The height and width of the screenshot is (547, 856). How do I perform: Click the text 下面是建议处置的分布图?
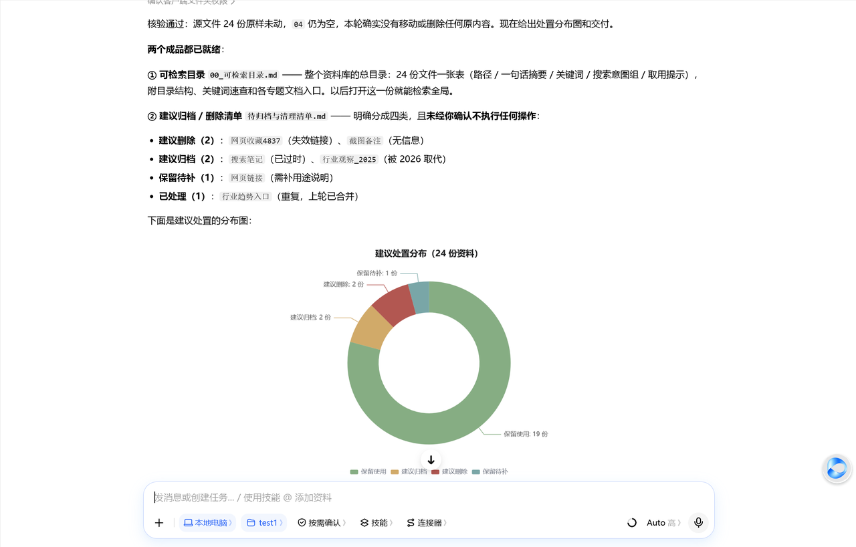click(198, 220)
